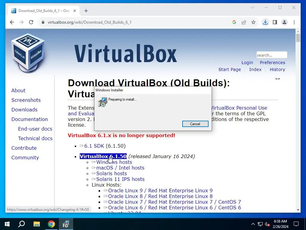Open the Login link
This screenshot has height=230, width=306.
tap(247, 63)
